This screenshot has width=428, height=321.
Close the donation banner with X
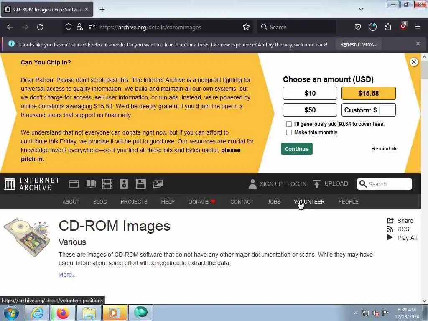coord(414,62)
